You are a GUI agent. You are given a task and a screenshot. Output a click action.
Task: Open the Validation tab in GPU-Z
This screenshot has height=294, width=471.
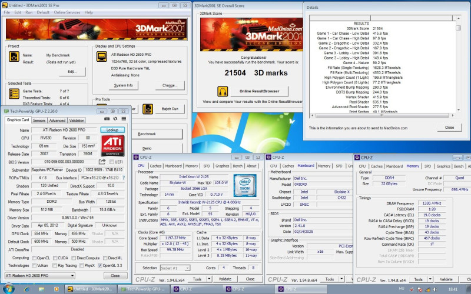[x=77, y=121]
